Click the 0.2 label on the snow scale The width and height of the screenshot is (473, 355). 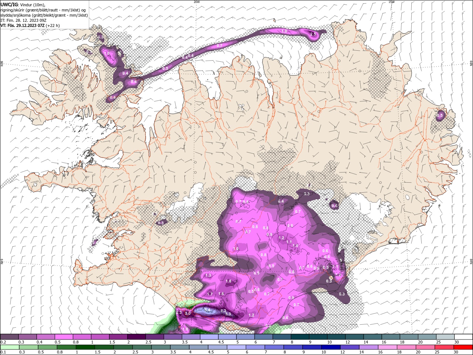tap(3, 342)
